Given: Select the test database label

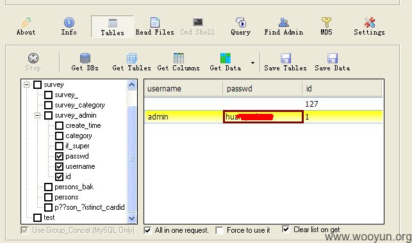Looking at the screenshot, I should click(x=49, y=217).
